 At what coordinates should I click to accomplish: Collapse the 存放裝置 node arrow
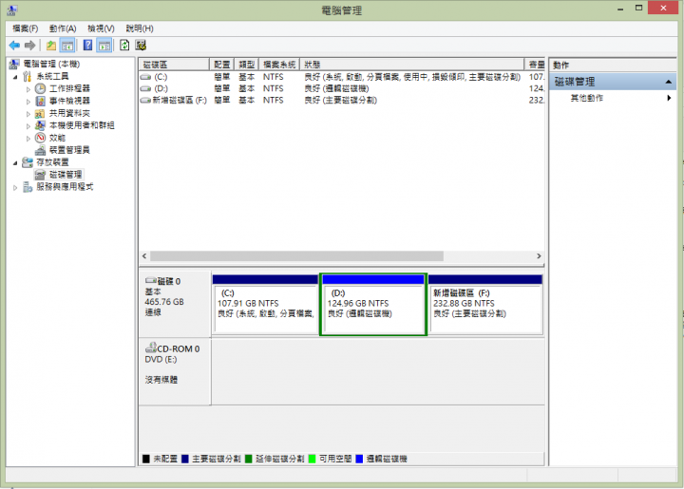click(x=15, y=163)
